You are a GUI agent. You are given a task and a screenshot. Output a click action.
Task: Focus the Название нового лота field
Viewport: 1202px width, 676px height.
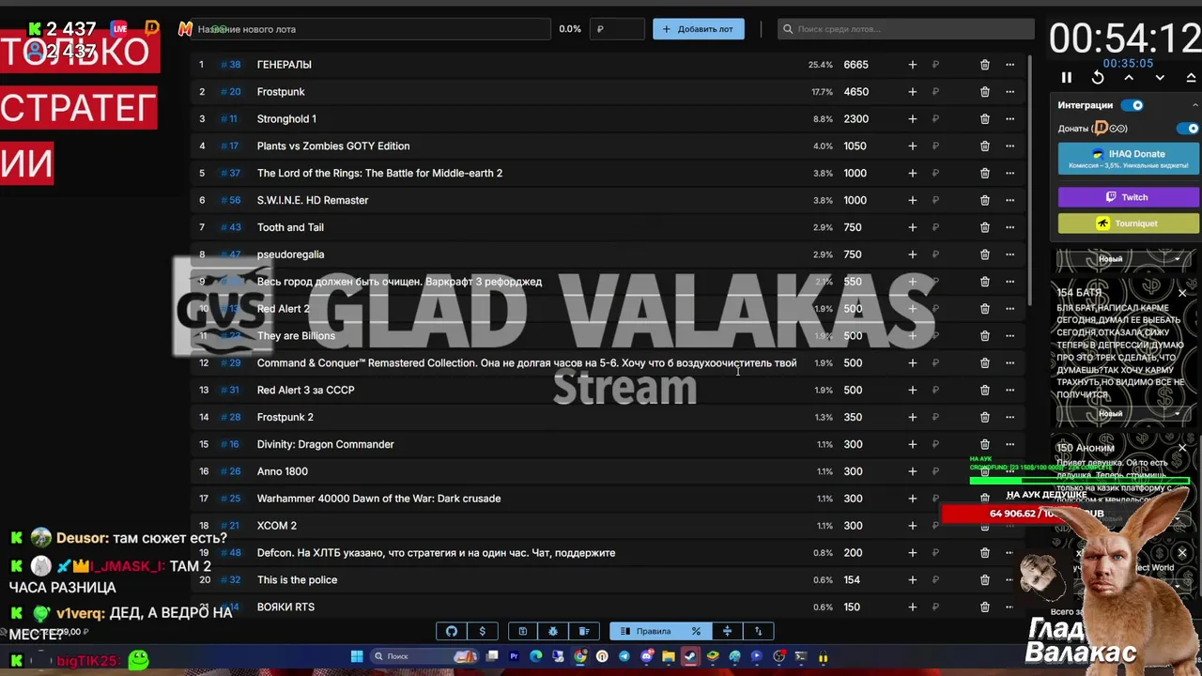371,29
